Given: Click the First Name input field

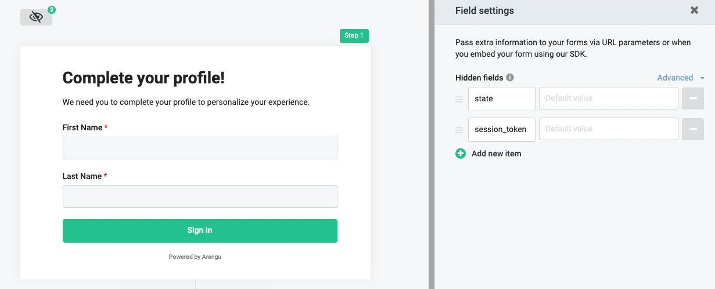Looking at the screenshot, I should (x=200, y=148).
